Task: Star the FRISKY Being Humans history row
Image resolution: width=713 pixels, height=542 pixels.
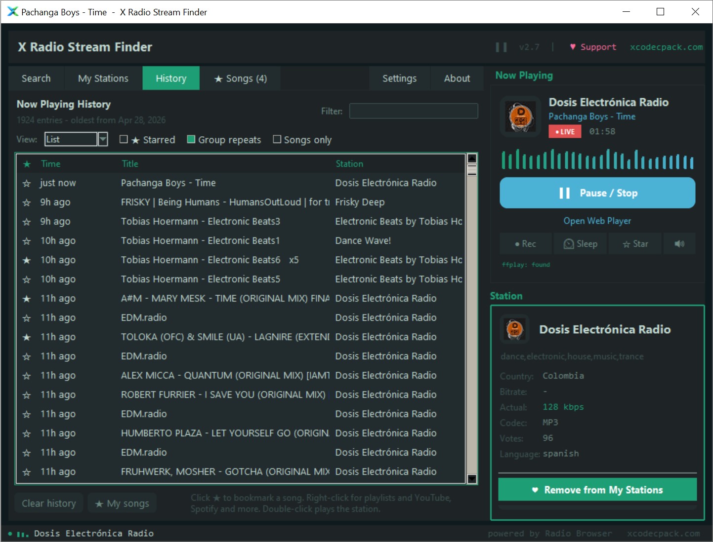Action: coord(27,202)
